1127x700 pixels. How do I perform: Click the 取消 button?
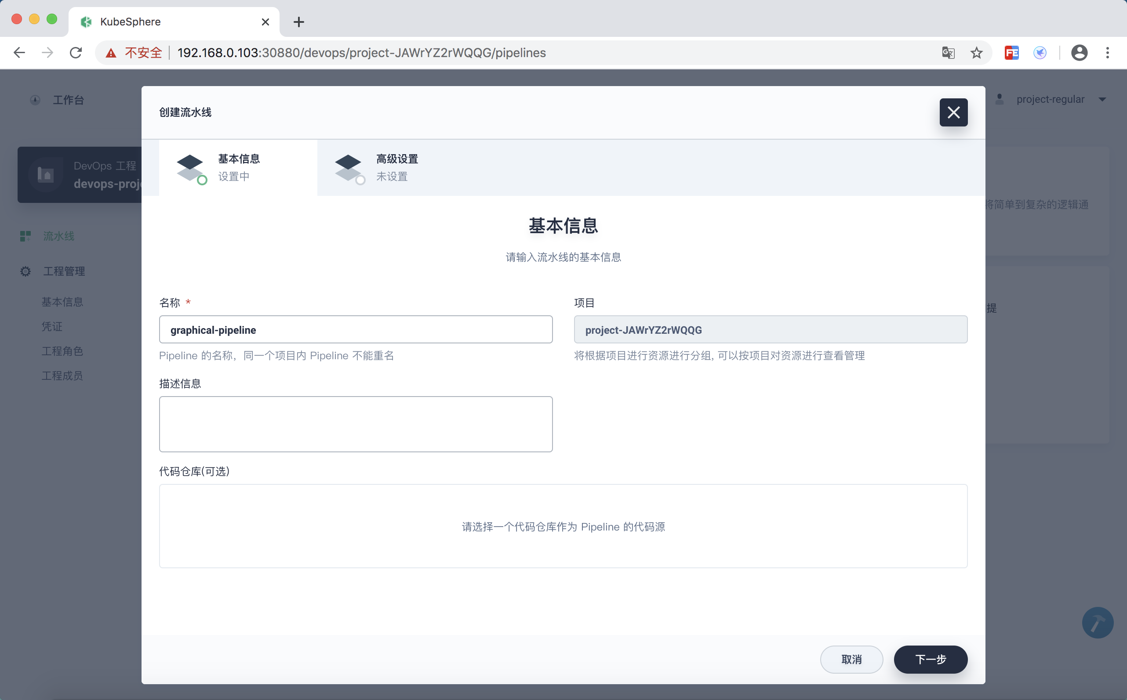851,659
